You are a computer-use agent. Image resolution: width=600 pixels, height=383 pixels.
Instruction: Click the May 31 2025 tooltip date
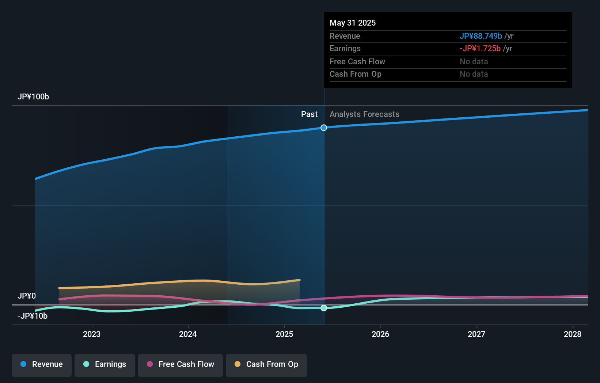click(353, 23)
